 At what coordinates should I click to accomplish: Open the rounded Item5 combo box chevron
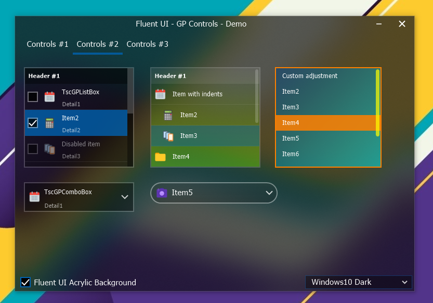coord(269,193)
